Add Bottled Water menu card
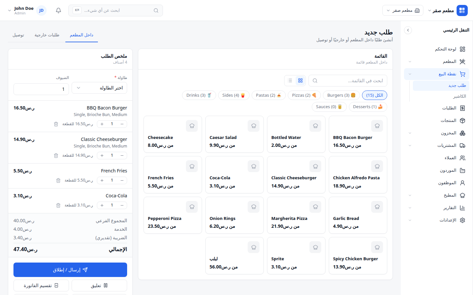473x295 pixels. click(x=296, y=134)
